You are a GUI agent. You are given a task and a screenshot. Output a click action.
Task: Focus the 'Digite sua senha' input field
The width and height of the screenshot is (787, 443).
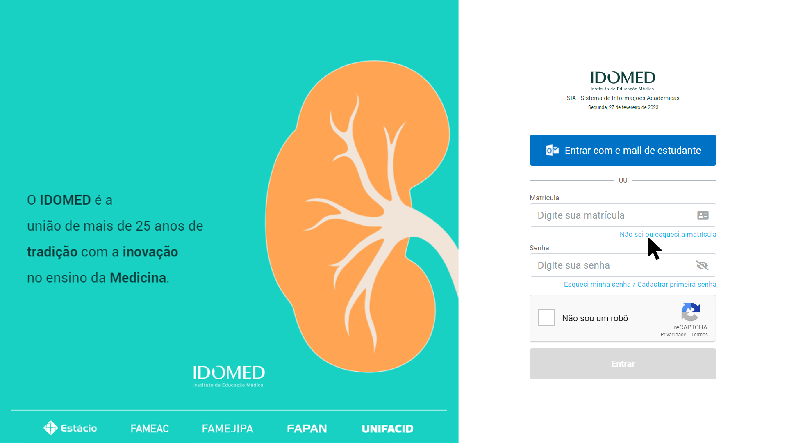point(623,265)
